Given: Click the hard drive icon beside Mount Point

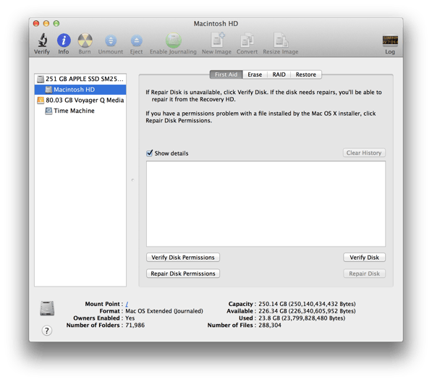Looking at the screenshot, I should click(47, 308).
